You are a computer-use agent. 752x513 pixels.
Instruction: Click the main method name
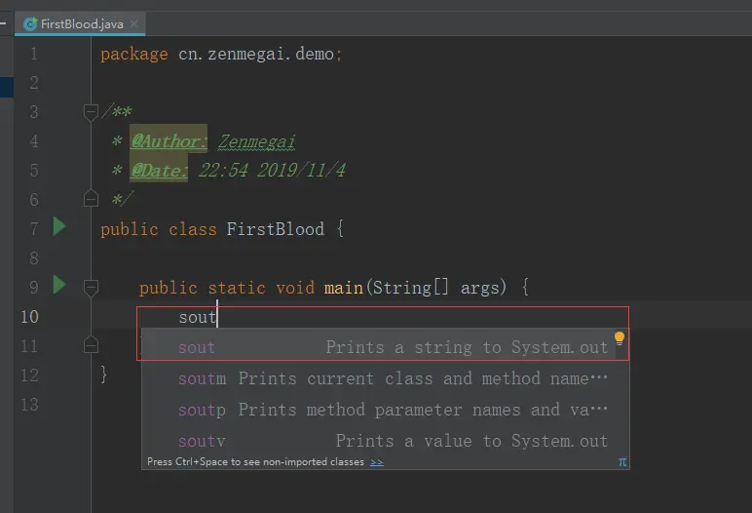pyautogui.click(x=344, y=288)
